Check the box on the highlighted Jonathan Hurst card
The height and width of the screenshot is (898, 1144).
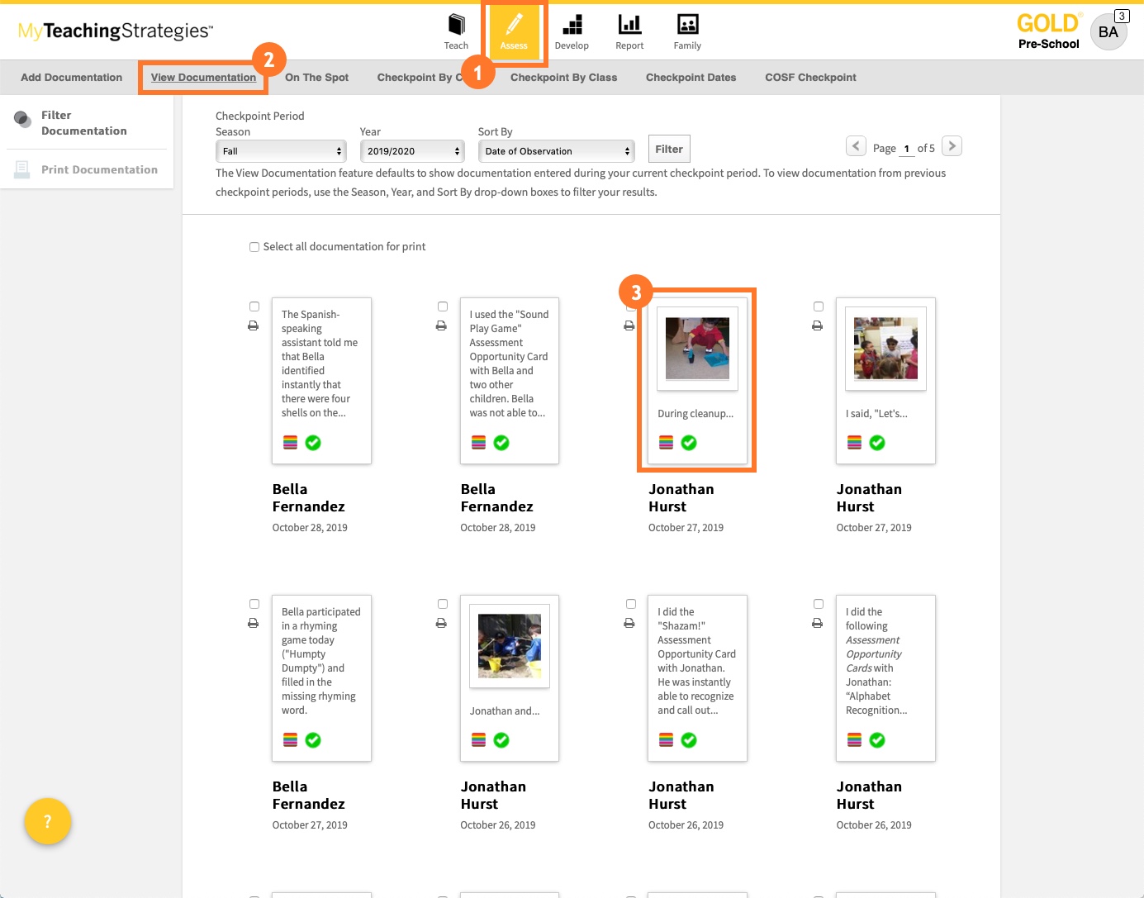pos(631,306)
